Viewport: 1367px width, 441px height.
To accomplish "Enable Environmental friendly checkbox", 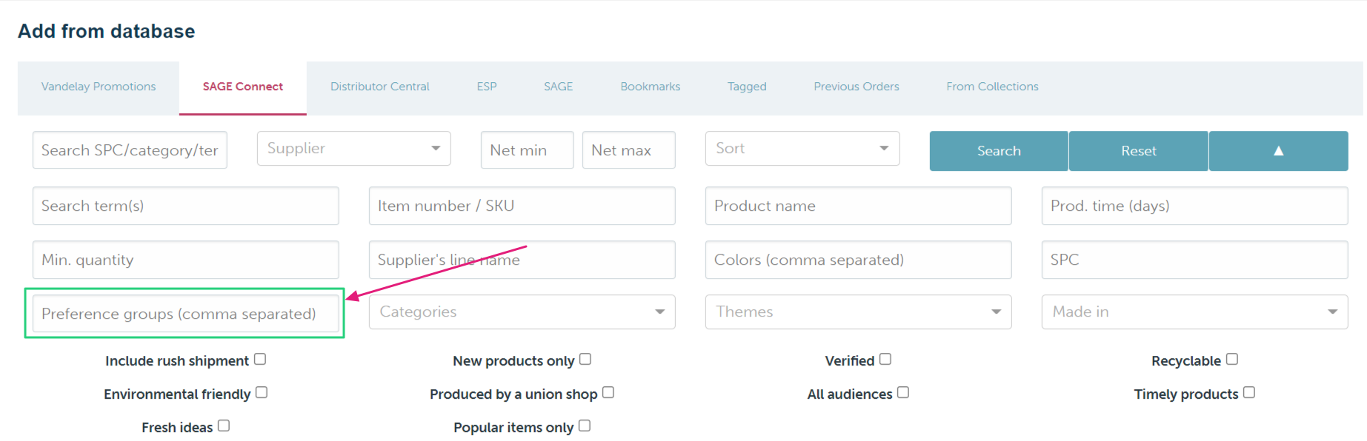I will [x=262, y=393].
